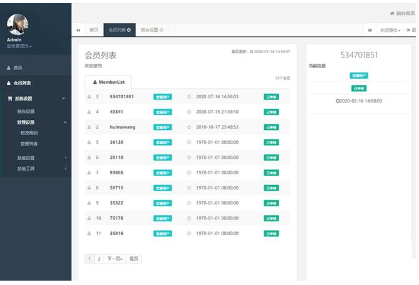Close the 前台设置 tab with its x icon
This screenshot has height=285, width=419.
(x=161, y=29)
